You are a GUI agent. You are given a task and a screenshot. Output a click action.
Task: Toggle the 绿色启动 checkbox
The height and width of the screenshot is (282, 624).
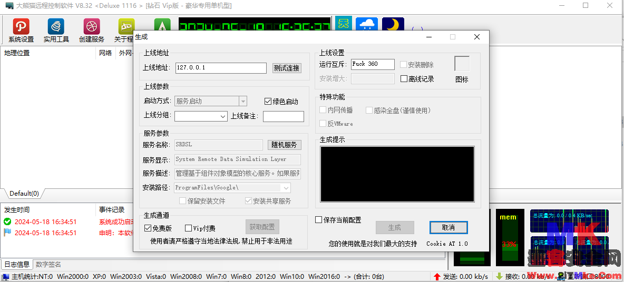(268, 102)
